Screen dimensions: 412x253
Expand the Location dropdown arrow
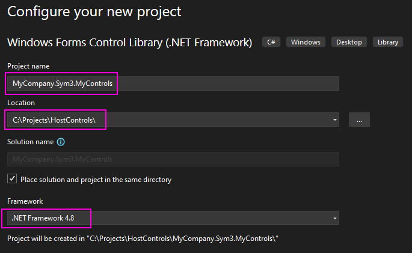pos(334,120)
